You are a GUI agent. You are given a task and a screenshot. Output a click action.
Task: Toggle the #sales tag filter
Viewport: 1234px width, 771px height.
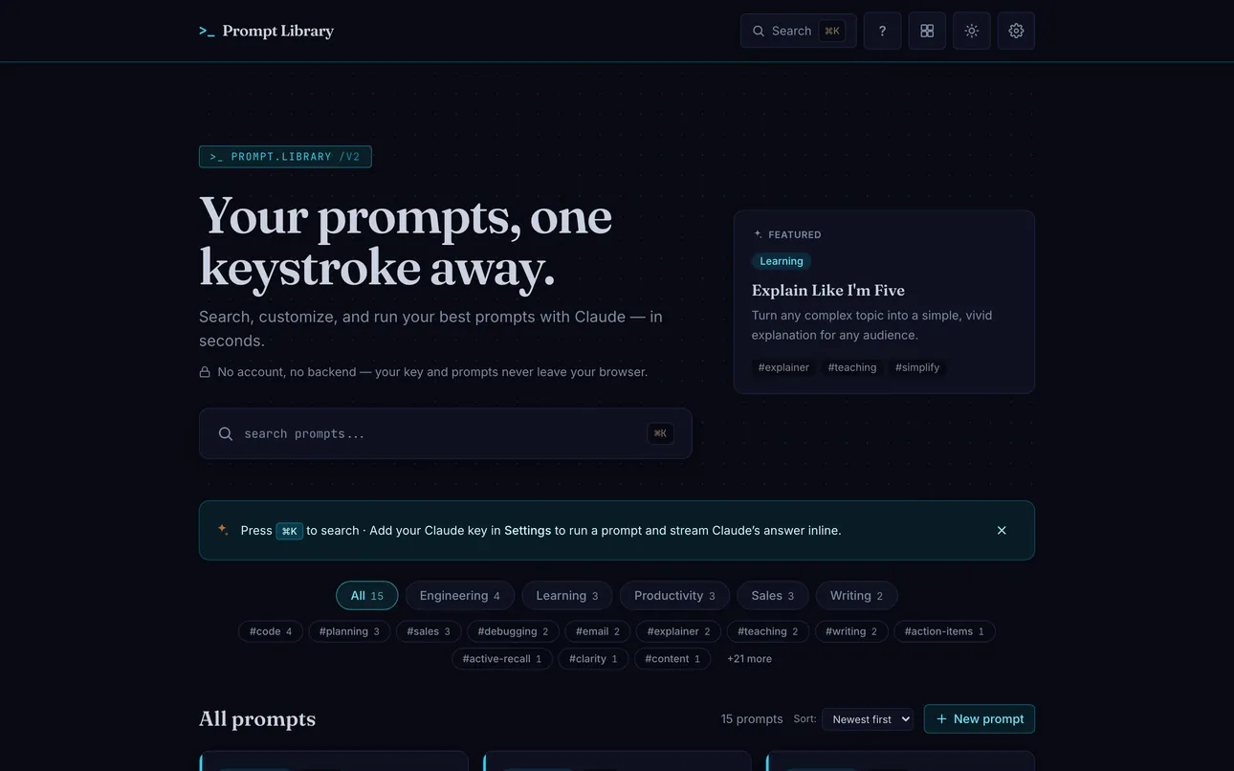[429, 631]
